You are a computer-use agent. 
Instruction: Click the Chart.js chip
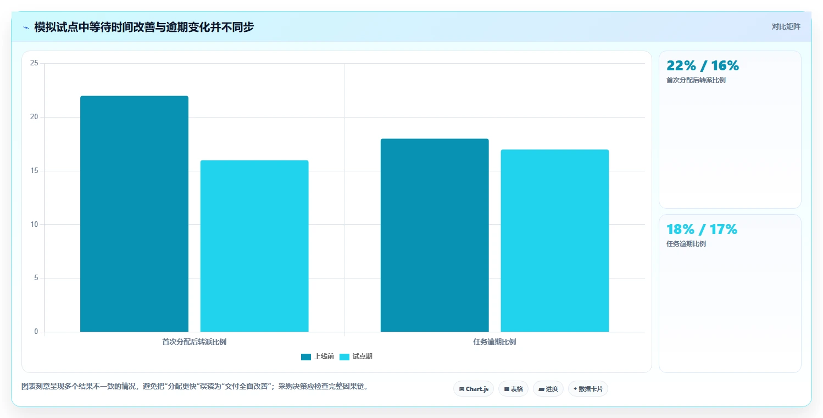click(x=474, y=389)
